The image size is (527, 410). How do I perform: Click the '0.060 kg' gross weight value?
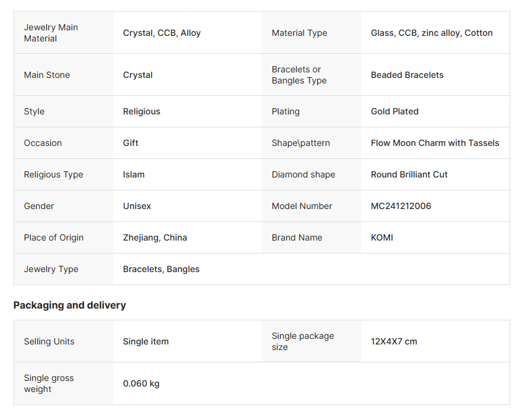click(141, 383)
